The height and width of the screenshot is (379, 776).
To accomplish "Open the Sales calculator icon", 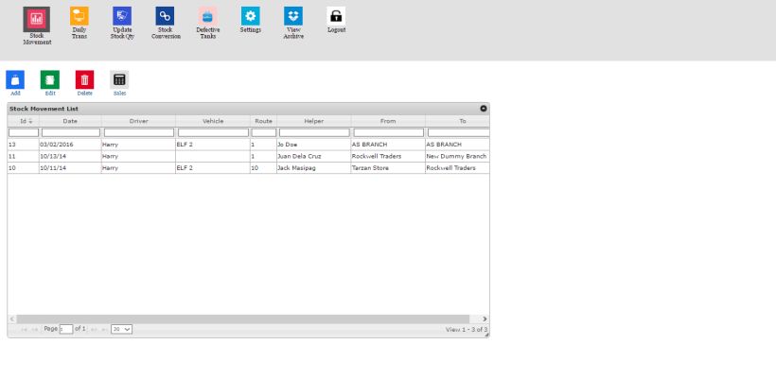I will [119, 80].
